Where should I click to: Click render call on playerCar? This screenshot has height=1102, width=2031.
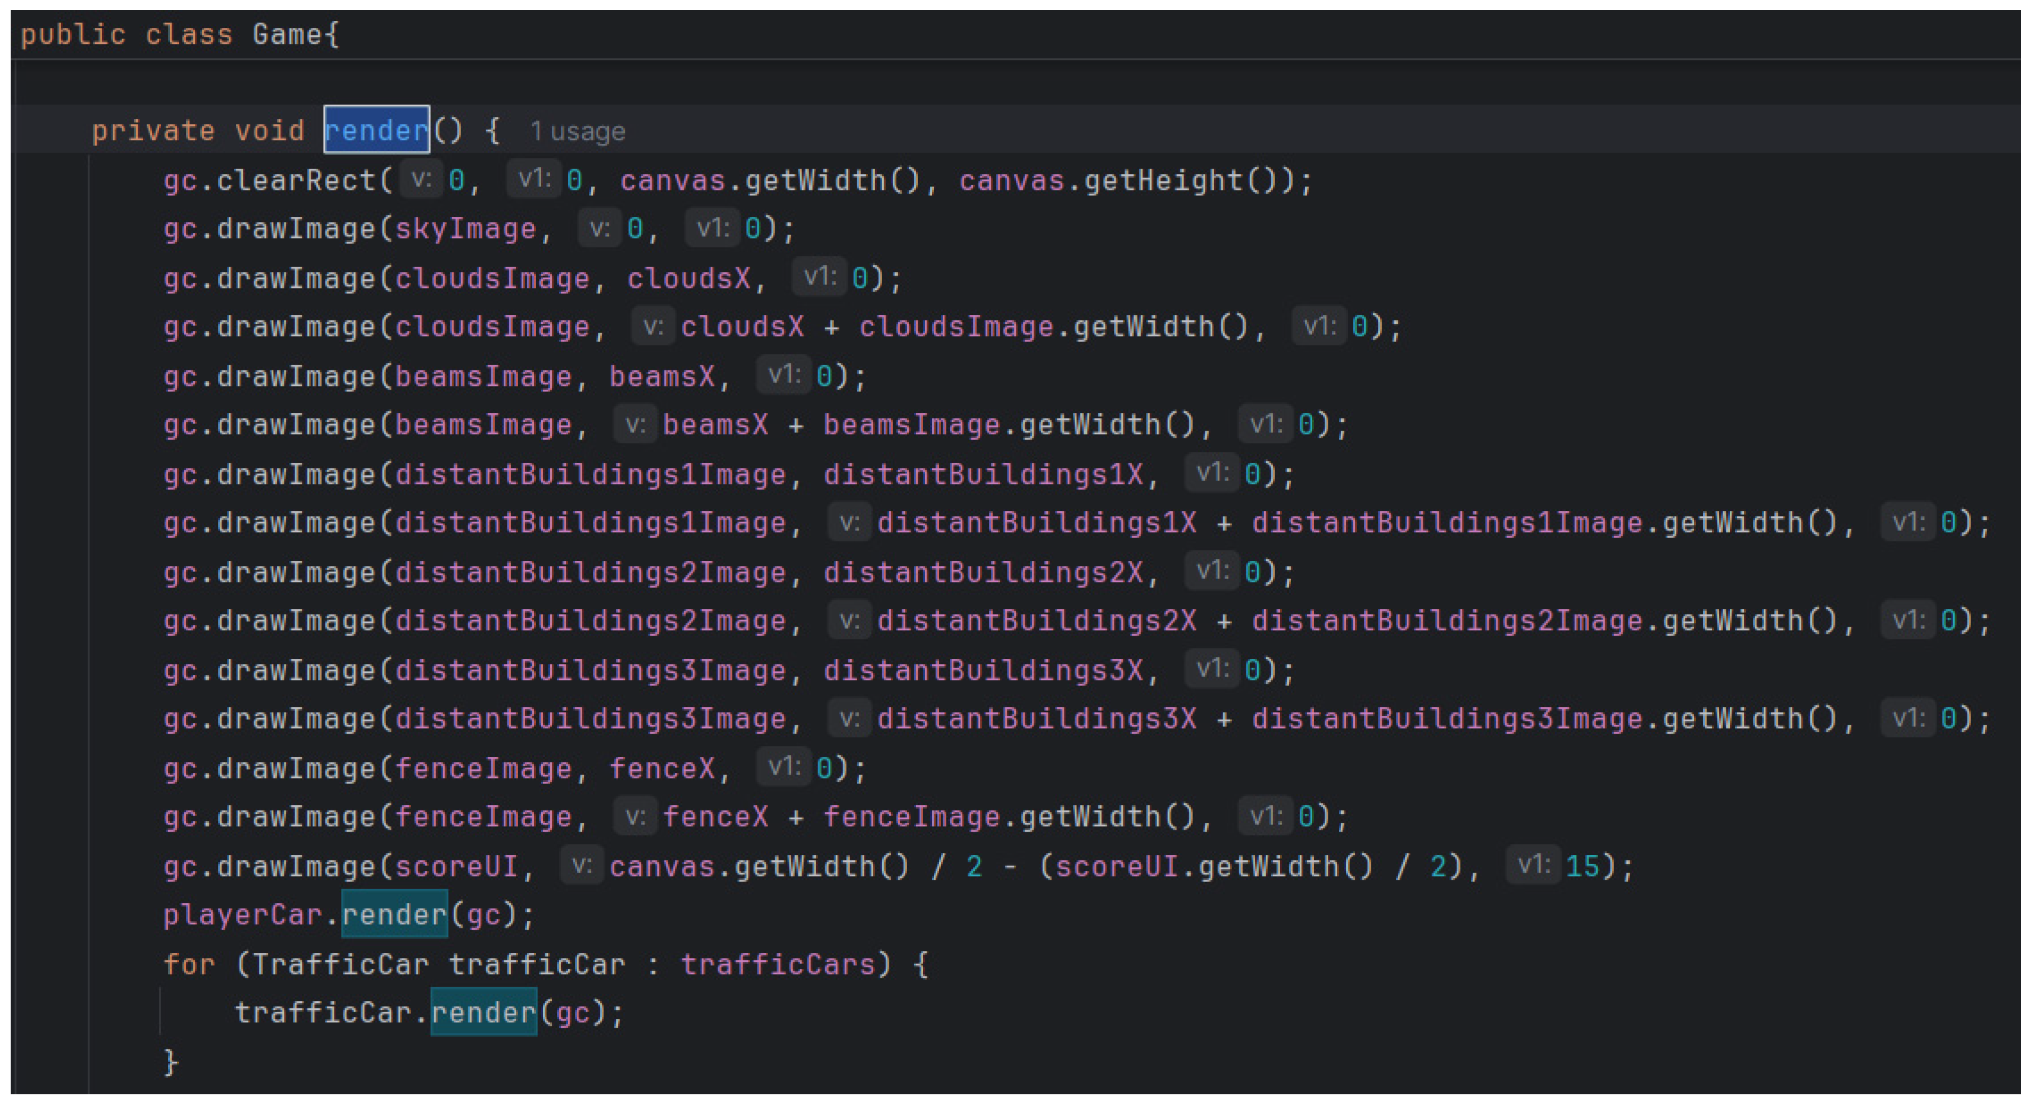394,914
